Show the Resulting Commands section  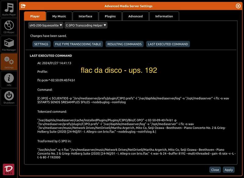pos(124,44)
